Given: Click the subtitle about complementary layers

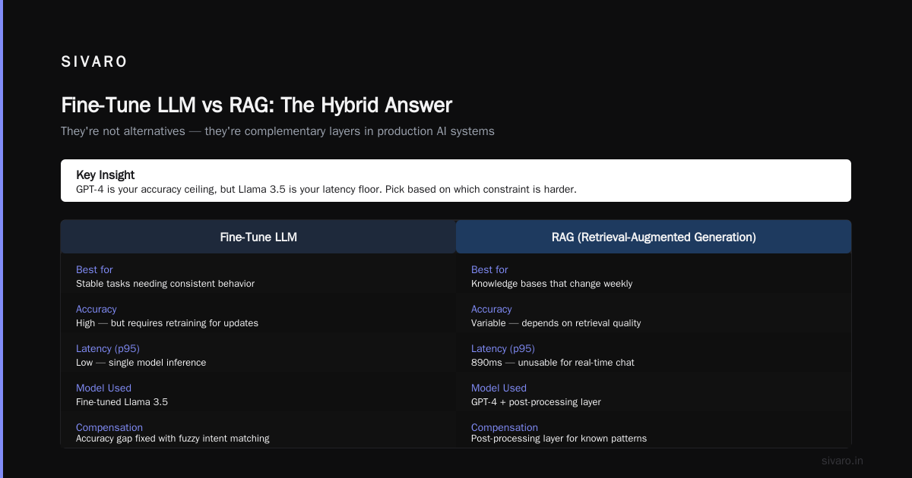Looking at the screenshot, I should 277,131.
